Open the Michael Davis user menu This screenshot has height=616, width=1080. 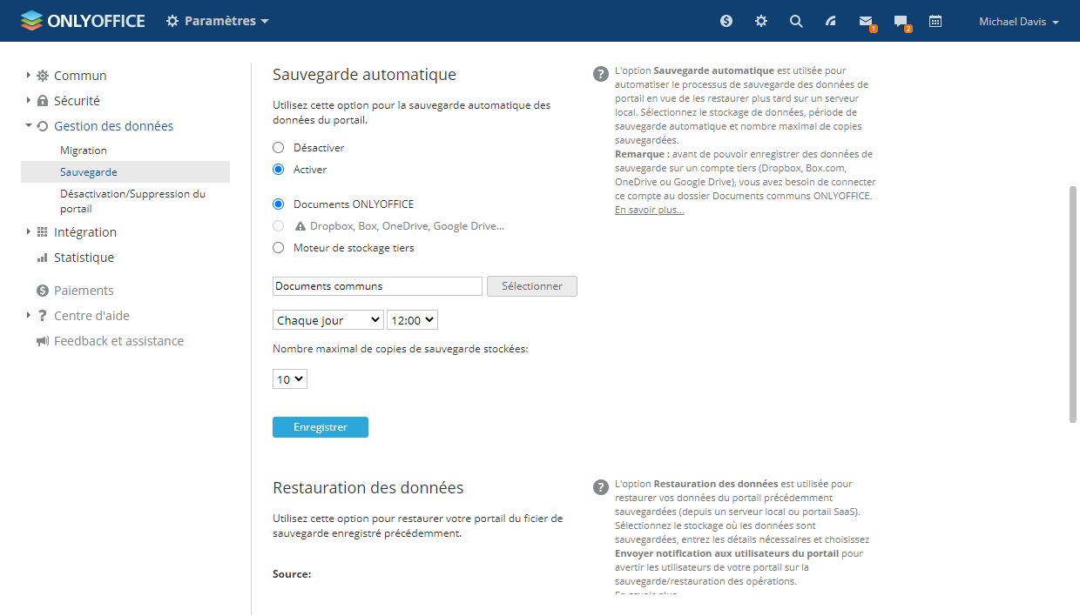click(x=1019, y=22)
